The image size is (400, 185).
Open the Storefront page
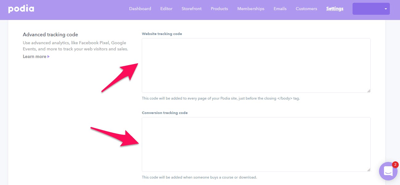(192, 9)
